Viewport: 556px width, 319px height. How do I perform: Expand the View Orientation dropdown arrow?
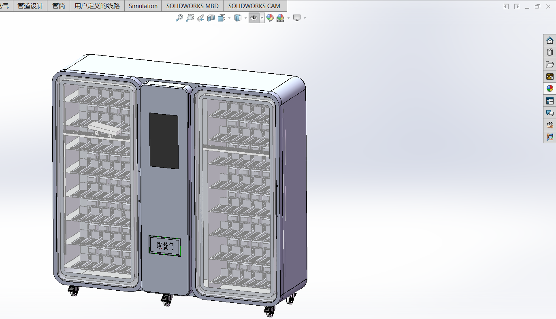coord(229,18)
